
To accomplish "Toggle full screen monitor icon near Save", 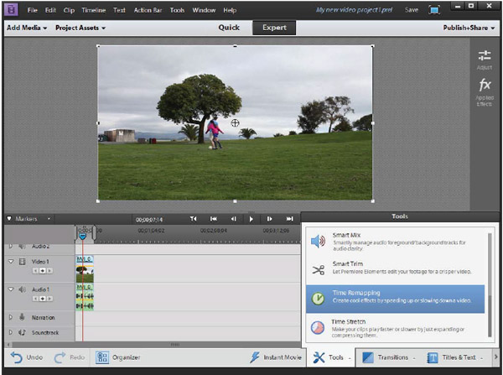I will tap(434, 10).
